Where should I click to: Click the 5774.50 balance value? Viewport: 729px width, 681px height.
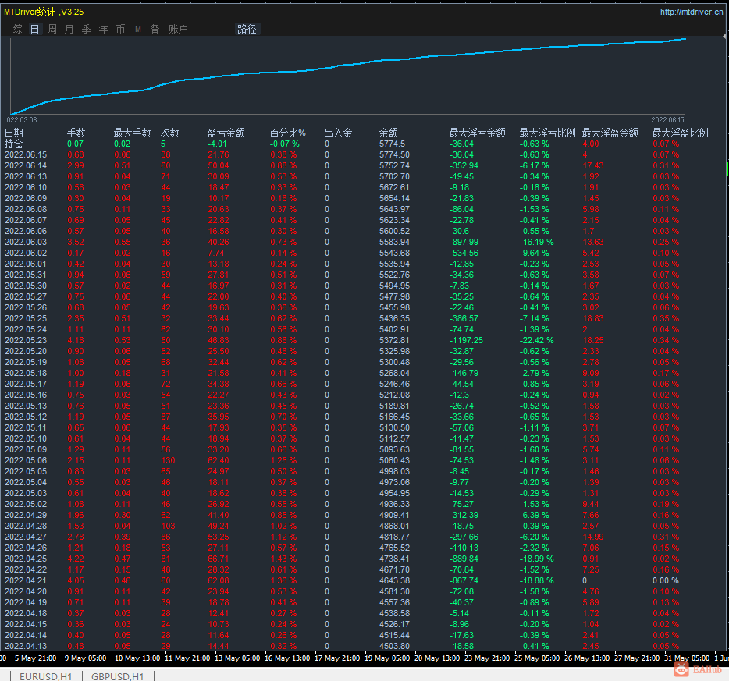[394, 154]
